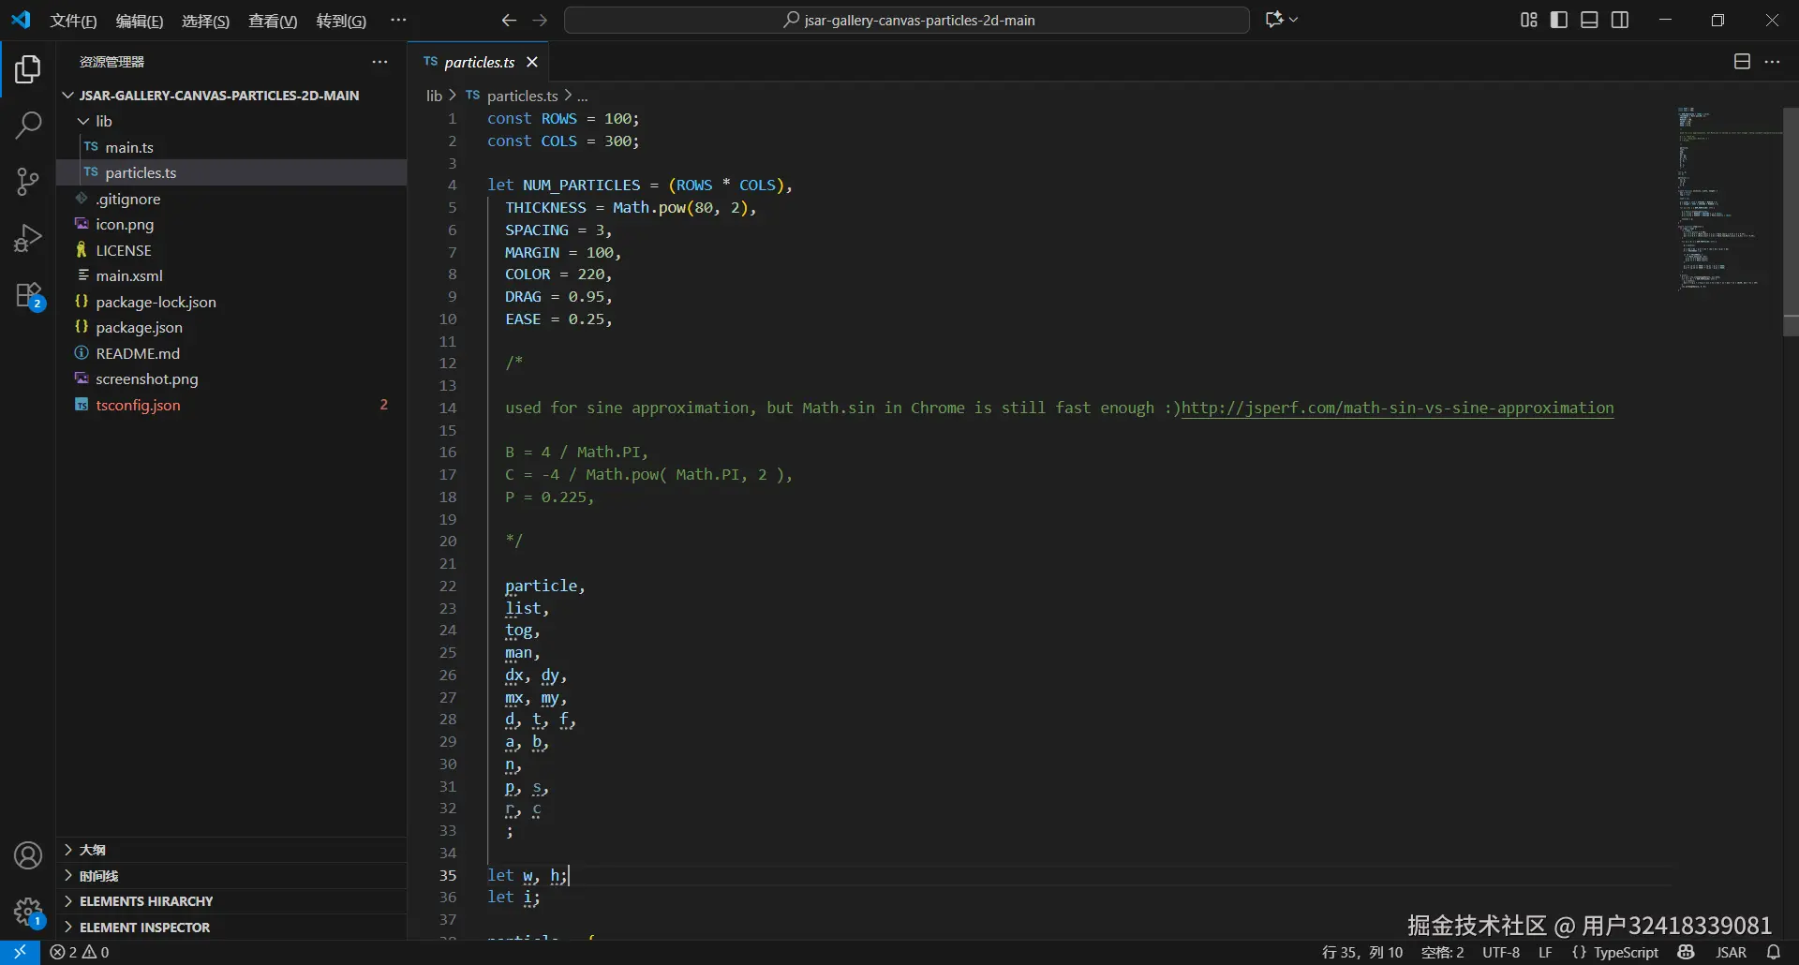The width and height of the screenshot is (1799, 965).
Task: Click the TypeScript language mode button
Action: (1626, 952)
